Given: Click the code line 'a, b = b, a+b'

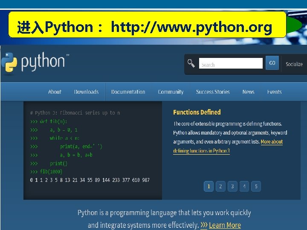Looking at the screenshot, I should [76, 155].
